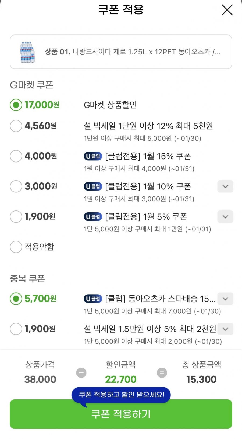Tap the Narangd Cider product thumbnail

(x=28, y=52)
